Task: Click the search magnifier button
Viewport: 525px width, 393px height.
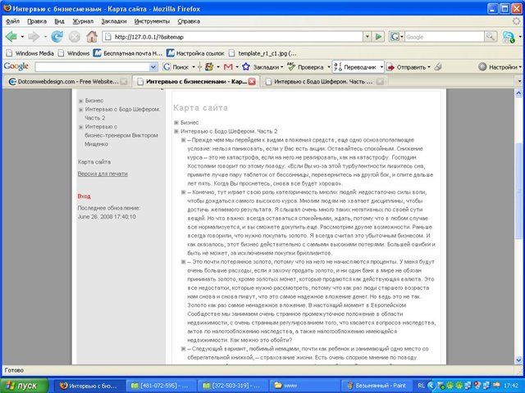Action: pyautogui.click(x=491, y=36)
